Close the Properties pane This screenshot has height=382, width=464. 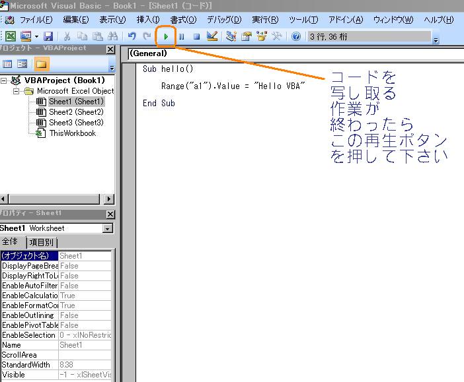click(x=110, y=214)
